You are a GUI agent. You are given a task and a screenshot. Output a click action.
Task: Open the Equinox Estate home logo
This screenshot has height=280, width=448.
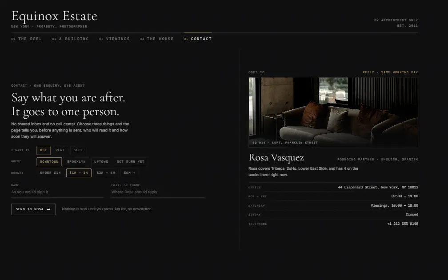pos(54,16)
